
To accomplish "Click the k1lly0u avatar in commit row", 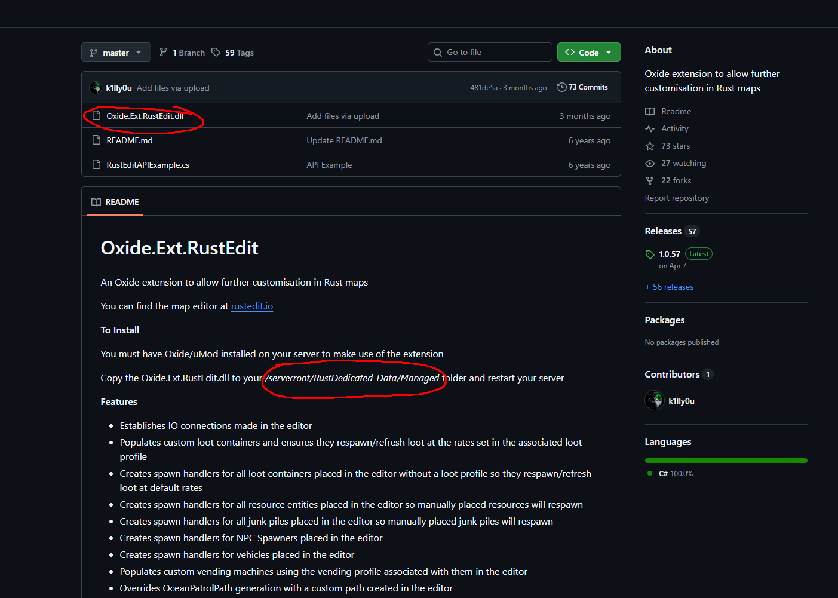I will click(x=96, y=88).
